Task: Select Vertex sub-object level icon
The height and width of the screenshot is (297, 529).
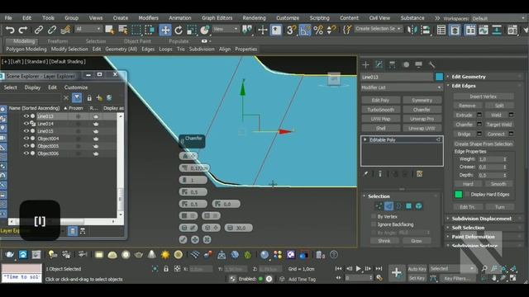Action: coord(379,205)
